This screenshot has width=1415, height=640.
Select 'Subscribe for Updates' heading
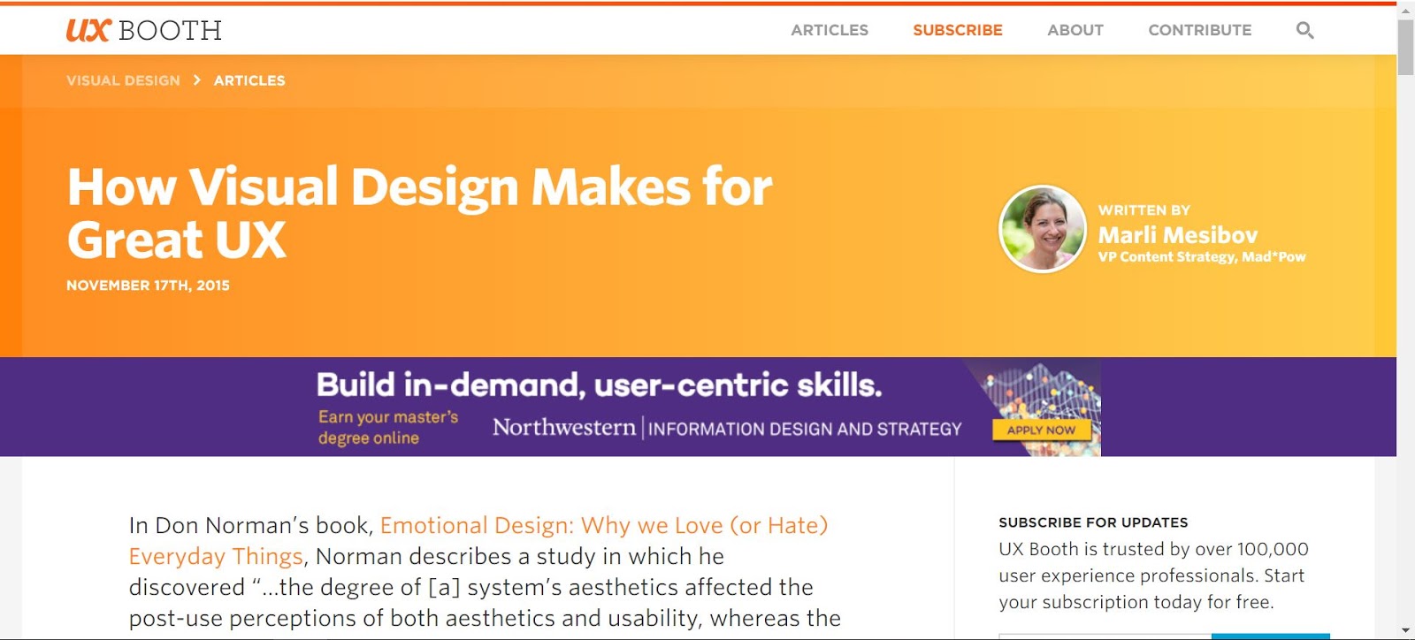(x=1093, y=522)
